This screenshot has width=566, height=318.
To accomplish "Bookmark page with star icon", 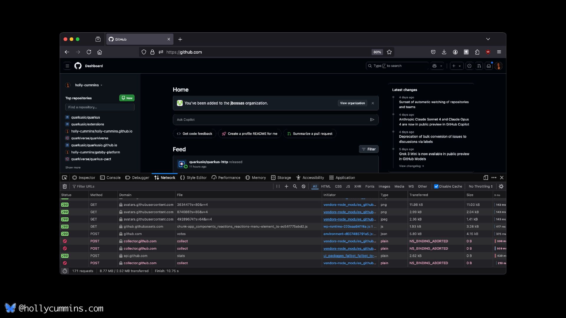I will [389, 52].
